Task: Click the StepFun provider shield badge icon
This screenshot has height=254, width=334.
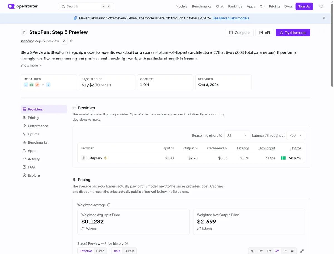Action: point(106,158)
